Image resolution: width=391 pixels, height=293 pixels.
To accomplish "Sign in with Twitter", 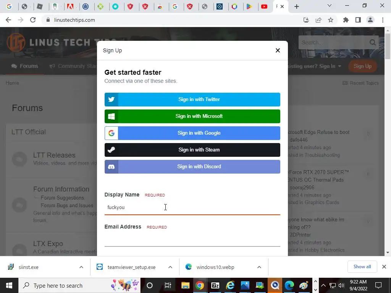I will pos(192,100).
